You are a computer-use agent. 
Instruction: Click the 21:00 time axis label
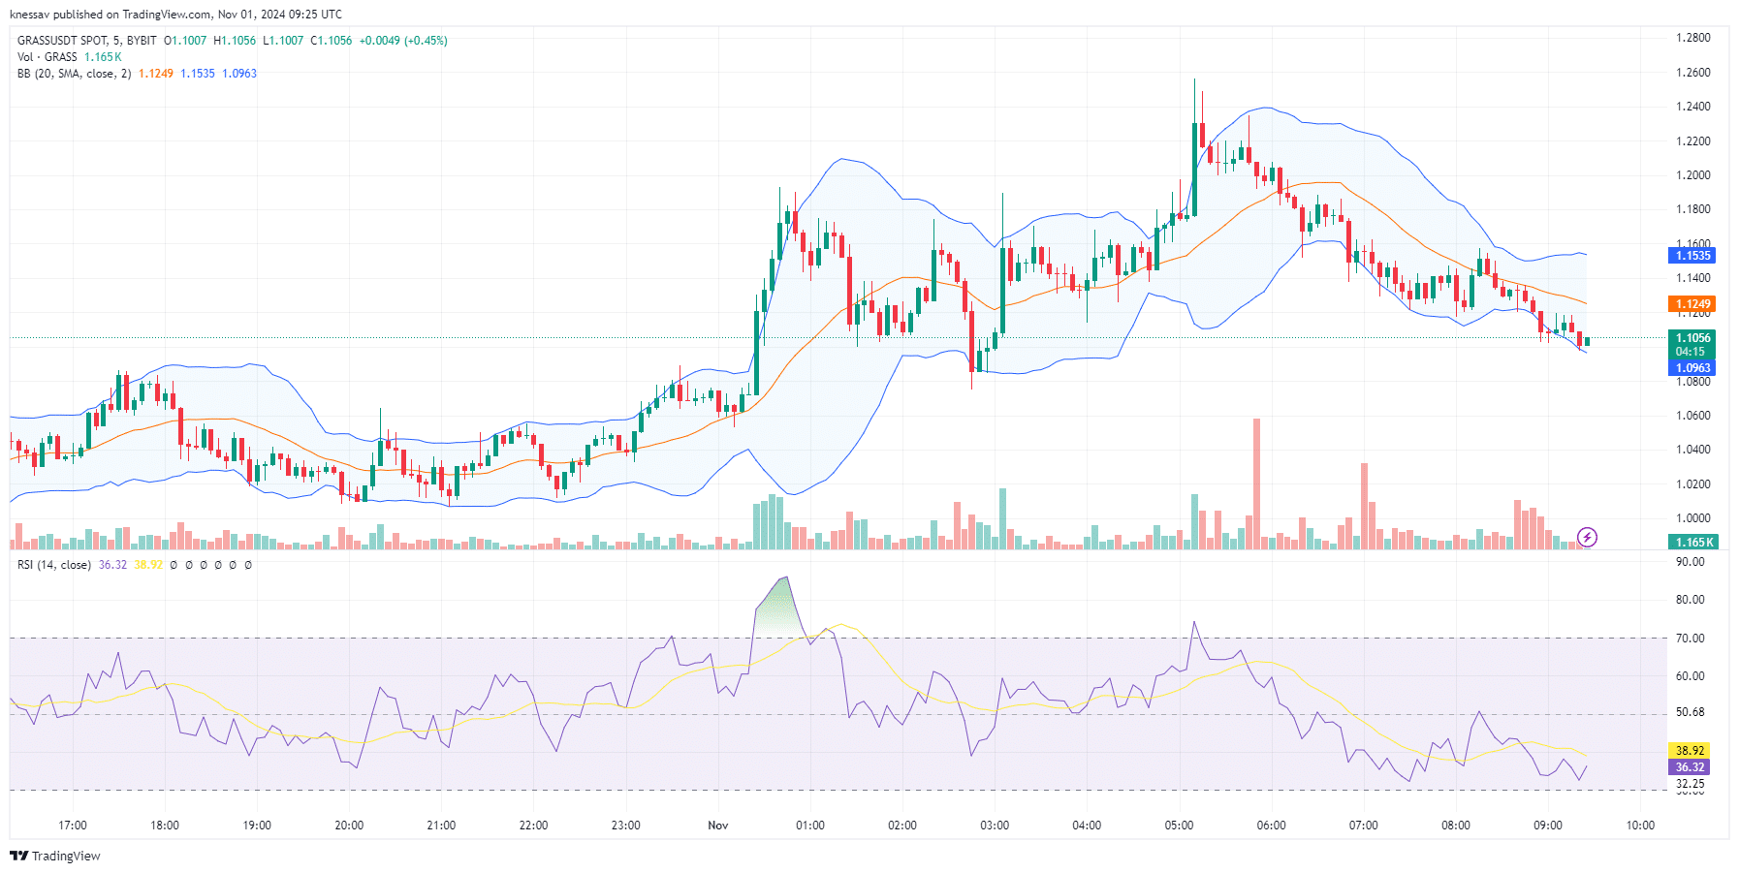pos(441,826)
